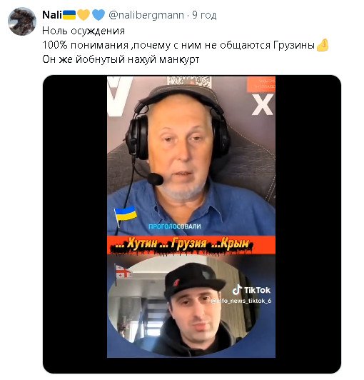Click the orange box in video corner
The height and width of the screenshot is (380, 364).
tap(261, 84)
